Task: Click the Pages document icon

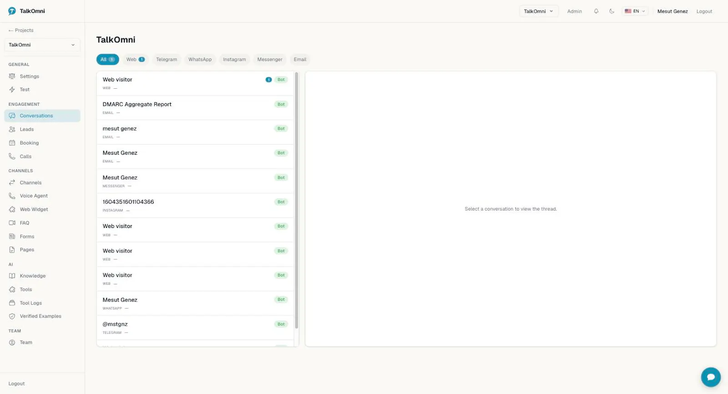Action: tap(12, 250)
